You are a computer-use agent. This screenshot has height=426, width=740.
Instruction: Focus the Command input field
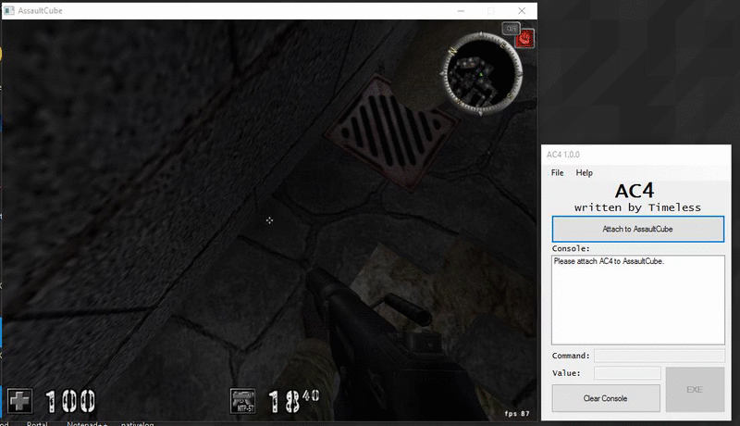click(660, 356)
